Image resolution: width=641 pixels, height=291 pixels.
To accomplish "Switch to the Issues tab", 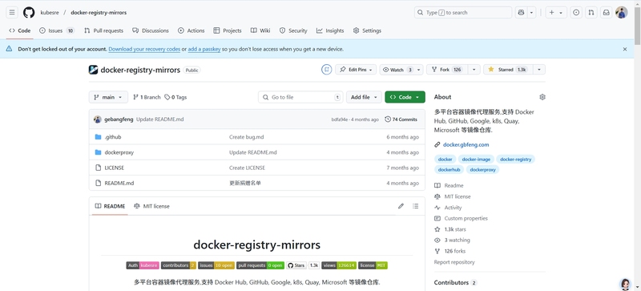I will pos(57,30).
